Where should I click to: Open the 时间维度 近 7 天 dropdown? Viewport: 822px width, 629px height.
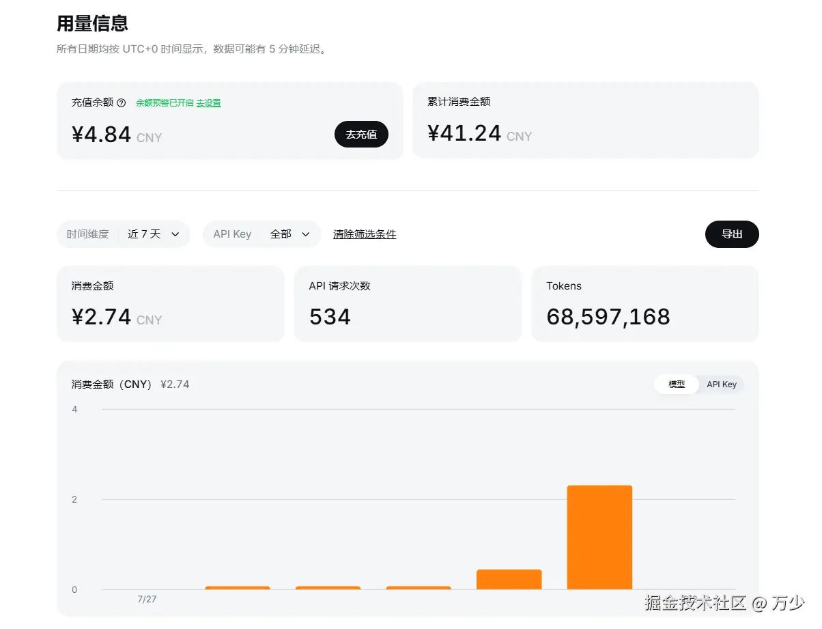(124, 234)
